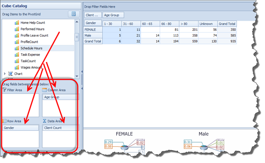Click the Client Count field in Data Area
Screen dimensions: 265x163
tap(60, 128)
